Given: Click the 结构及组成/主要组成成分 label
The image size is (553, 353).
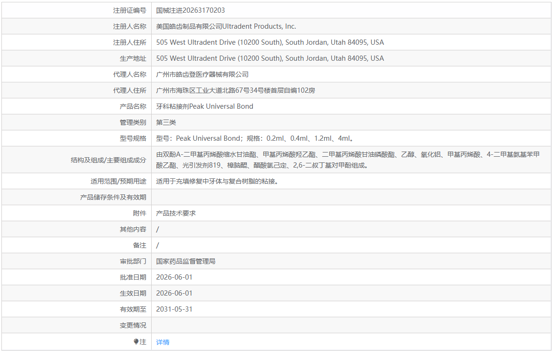Looking at the screenshot, I should pos(109,160).
